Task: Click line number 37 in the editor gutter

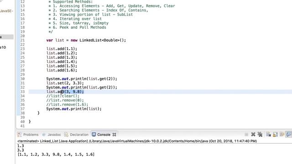Action: coord(22,109)
